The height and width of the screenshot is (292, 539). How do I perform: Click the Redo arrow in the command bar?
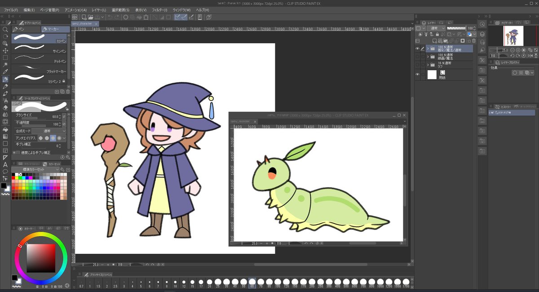click(117, 17)
